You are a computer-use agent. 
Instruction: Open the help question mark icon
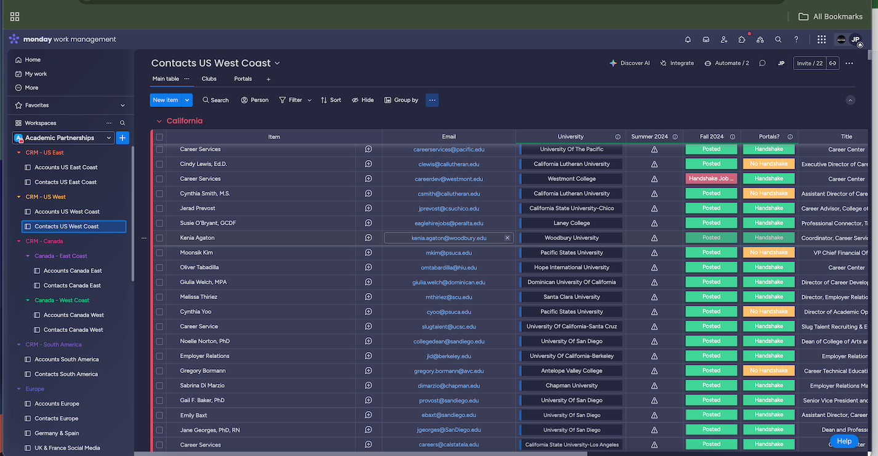point(796,39)
